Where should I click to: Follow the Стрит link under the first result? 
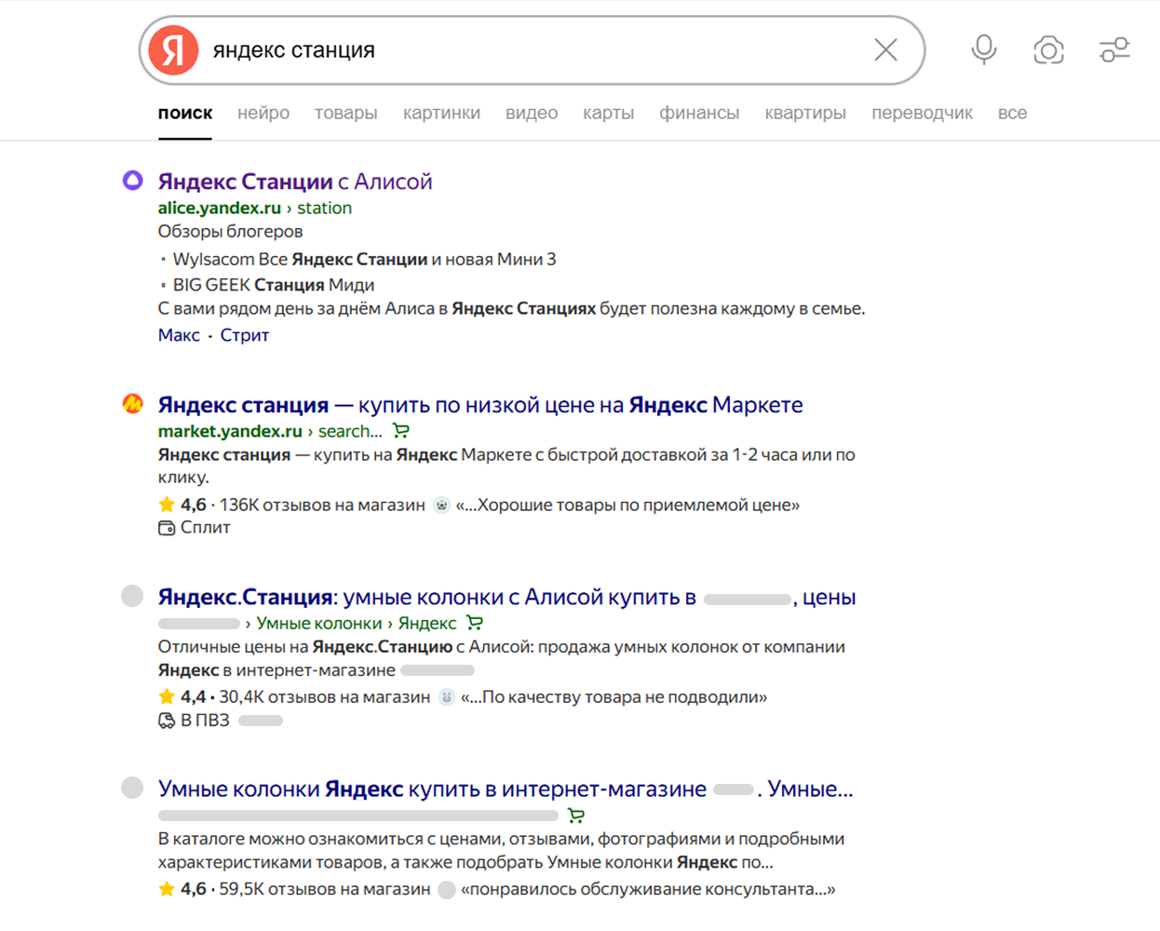tap(244, 334)
